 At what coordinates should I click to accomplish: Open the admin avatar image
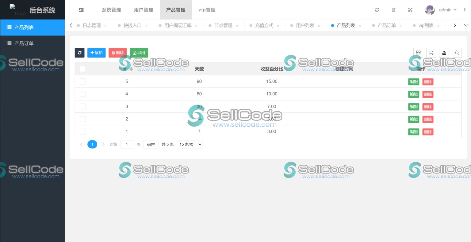(430, 10)
